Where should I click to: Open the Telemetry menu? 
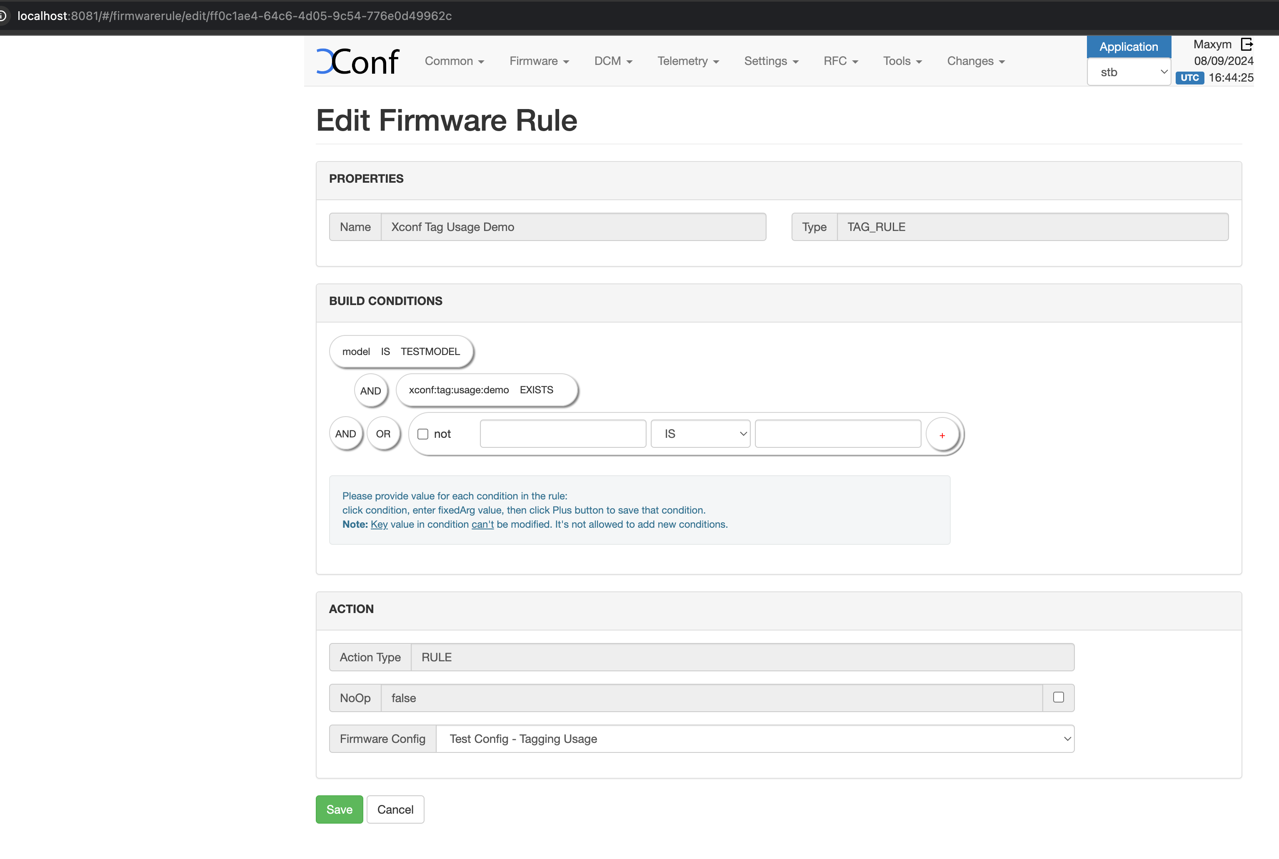(688, 61)
